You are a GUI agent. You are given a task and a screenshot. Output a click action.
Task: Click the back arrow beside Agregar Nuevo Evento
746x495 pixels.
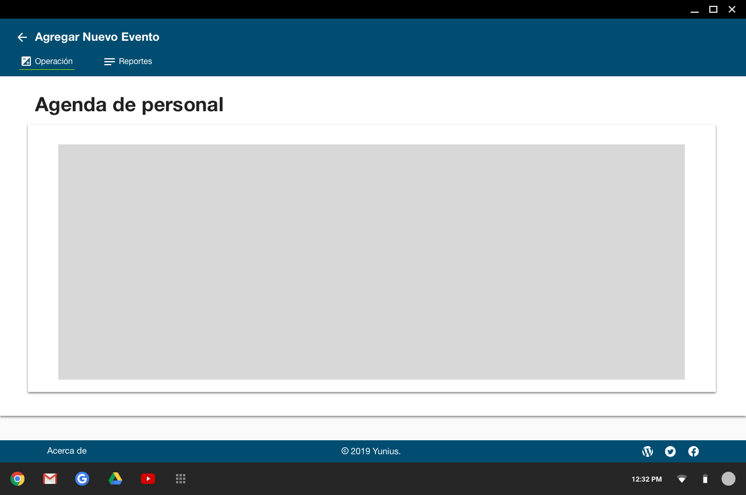pyautogui.click(x=22, y=37)
